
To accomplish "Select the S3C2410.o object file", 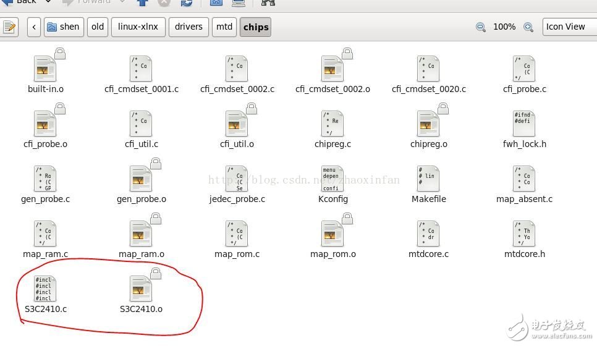I will pos(141,289).
